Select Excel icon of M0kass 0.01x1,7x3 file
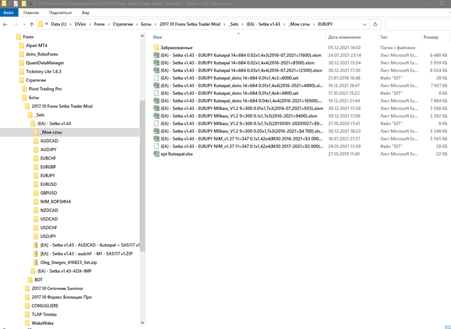The width and height of the screenshot is (451, 329). click(x=156, y=108)
